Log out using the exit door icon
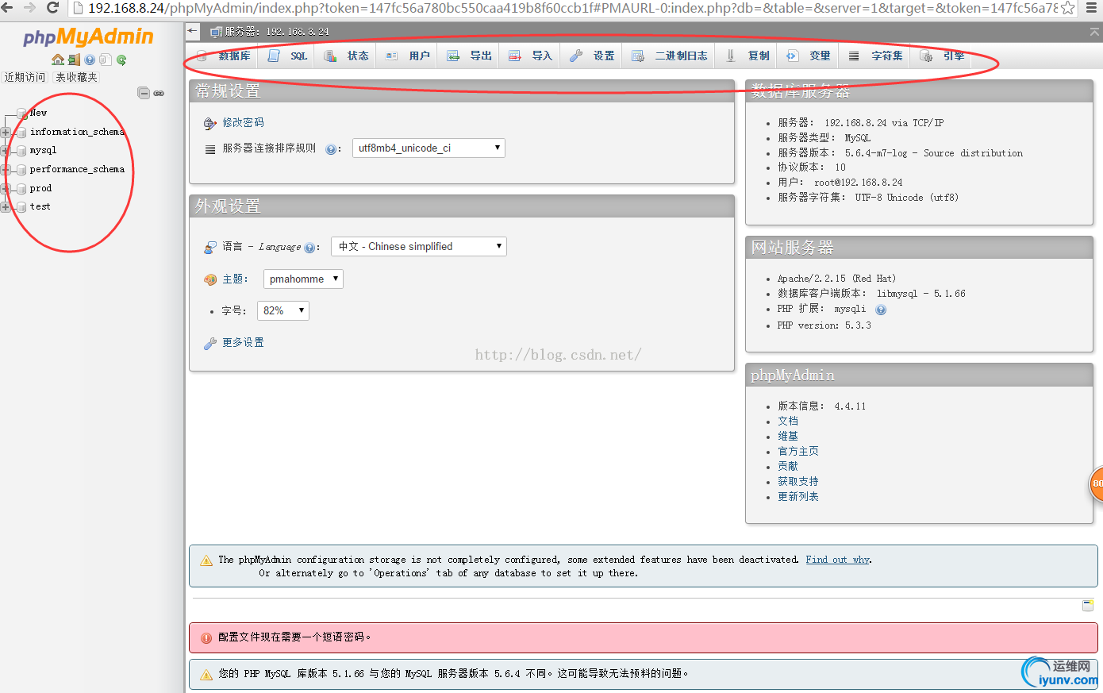Screen dimensions: 1103x693 click(74, 60)
